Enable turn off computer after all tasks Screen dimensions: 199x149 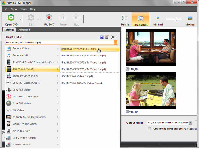point(149,129)
